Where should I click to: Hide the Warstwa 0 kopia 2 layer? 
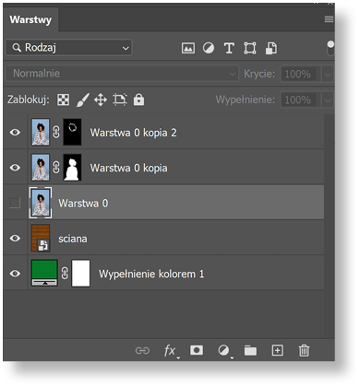coord(15,133)
